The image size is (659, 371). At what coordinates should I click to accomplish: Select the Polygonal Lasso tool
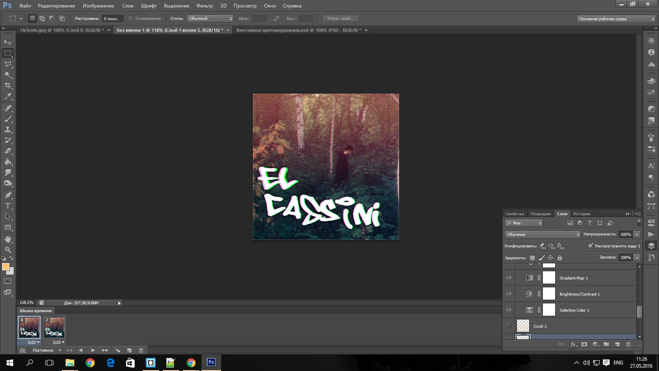coord(8,64)
